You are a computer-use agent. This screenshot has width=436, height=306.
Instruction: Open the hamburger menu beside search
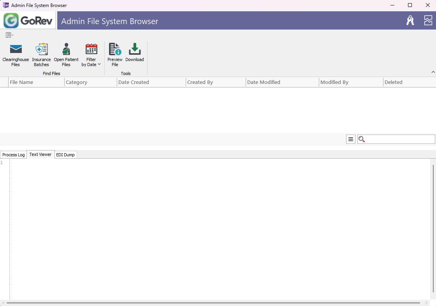(351, 139)
